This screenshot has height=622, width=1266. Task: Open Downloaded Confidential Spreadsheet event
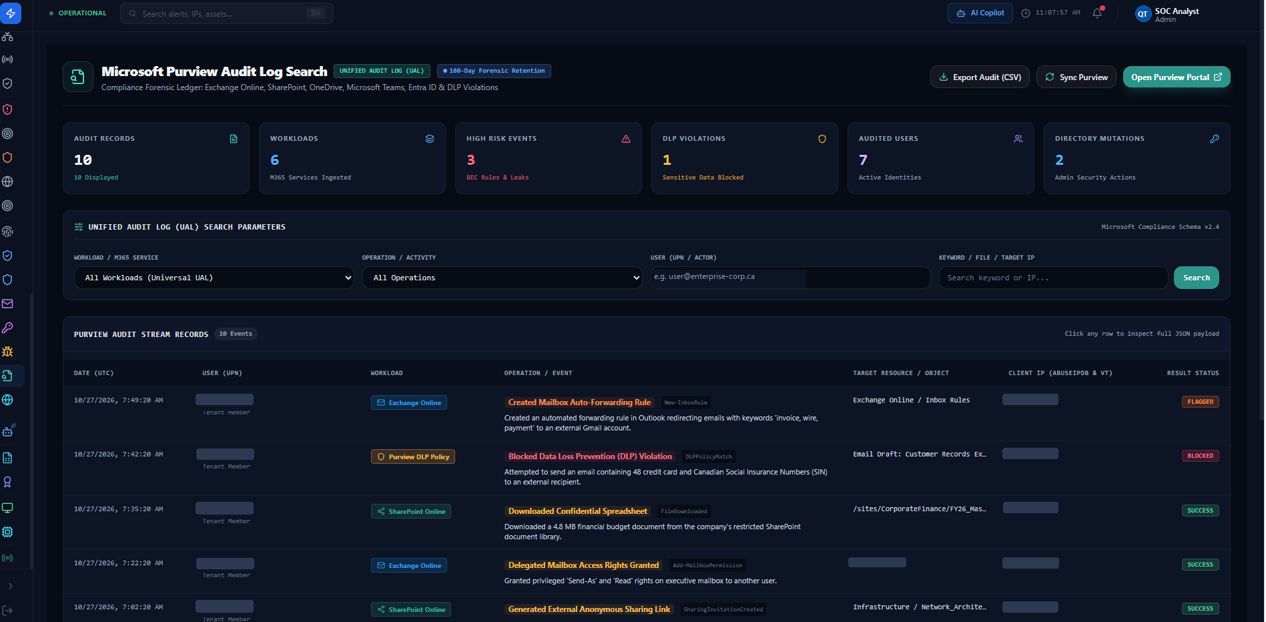click(x=577, y=511)
